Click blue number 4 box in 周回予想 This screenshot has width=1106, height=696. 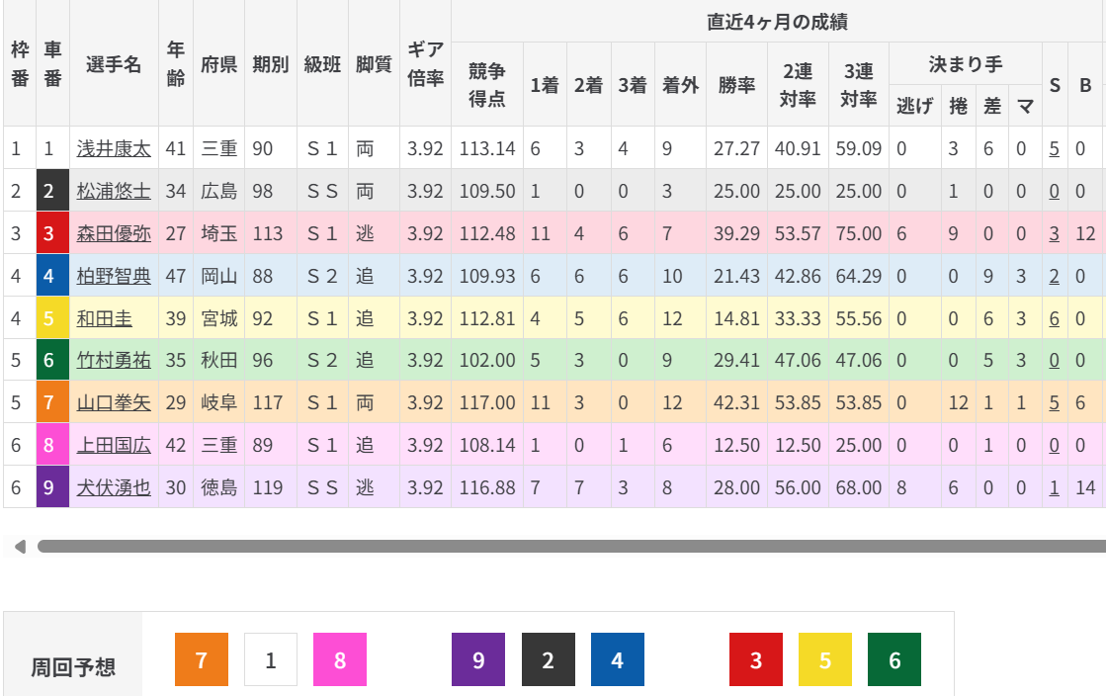click(618, 659)
